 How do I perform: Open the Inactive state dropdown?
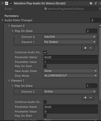(x=70, y=37)
